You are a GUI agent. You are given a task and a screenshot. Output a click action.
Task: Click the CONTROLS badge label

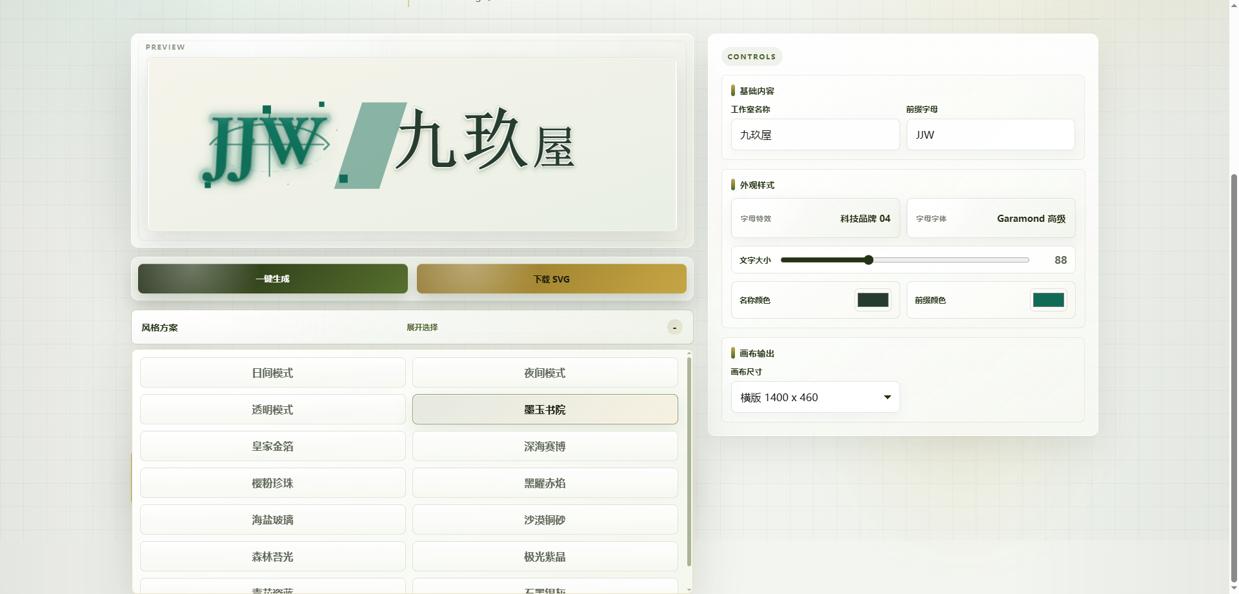752,57
